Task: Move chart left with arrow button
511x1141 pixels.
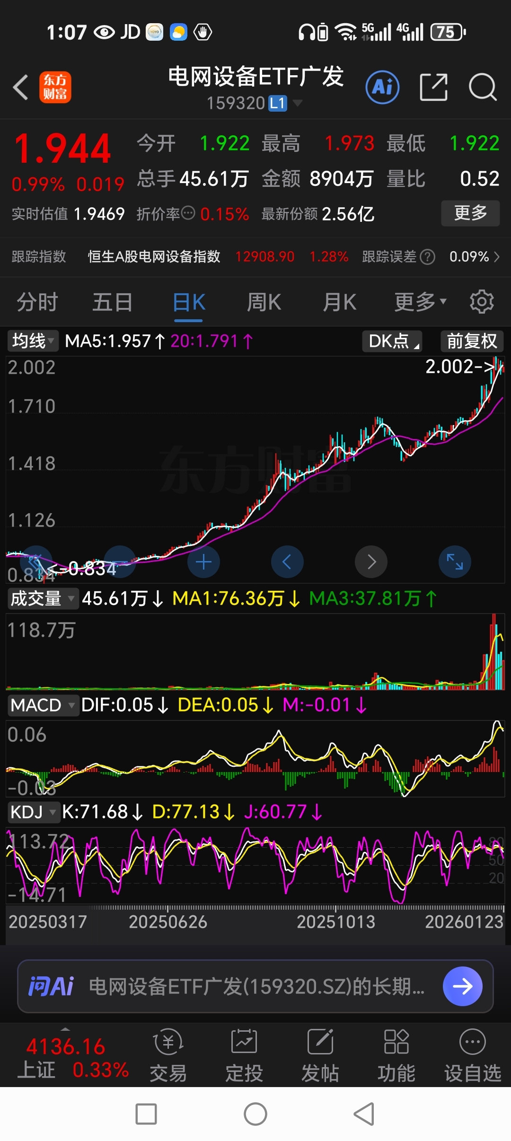Action: click(287, 562)
